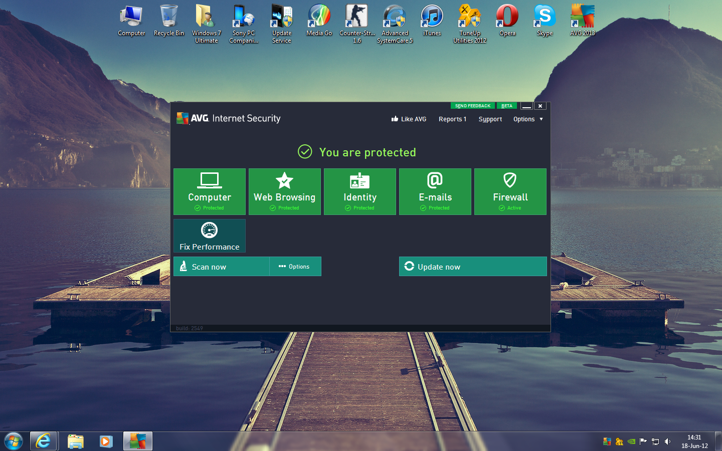The width and height of the screenshot is (722, 451).
Task: Click the volume speaker tray icon
Action: [667, 441]
